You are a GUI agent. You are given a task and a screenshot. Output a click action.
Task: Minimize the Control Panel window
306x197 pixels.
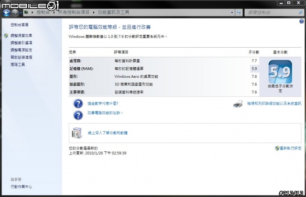click(281, 3)
